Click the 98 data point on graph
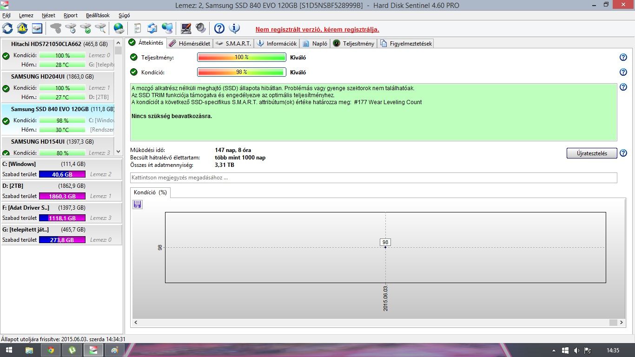This screenshot has width=635, height=357. pos(385,247)
